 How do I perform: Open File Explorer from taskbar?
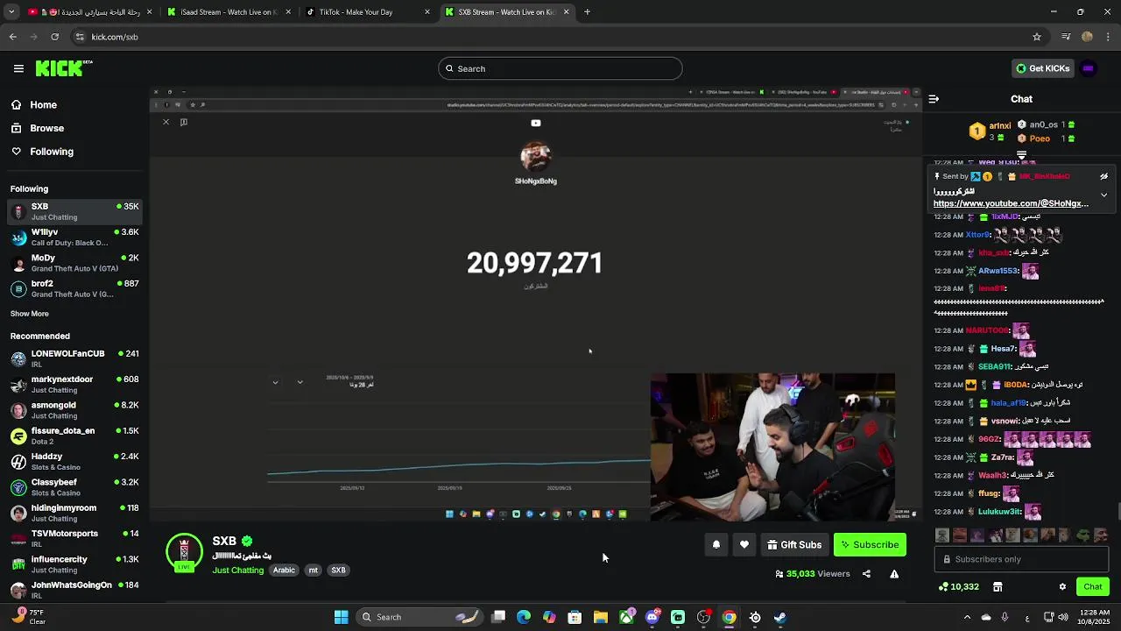coord(601,617)
